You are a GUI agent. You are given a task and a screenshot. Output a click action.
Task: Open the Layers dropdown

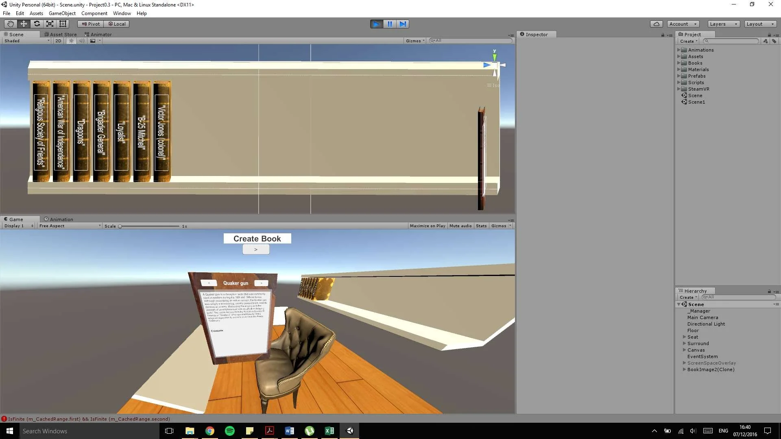(723, 24)
